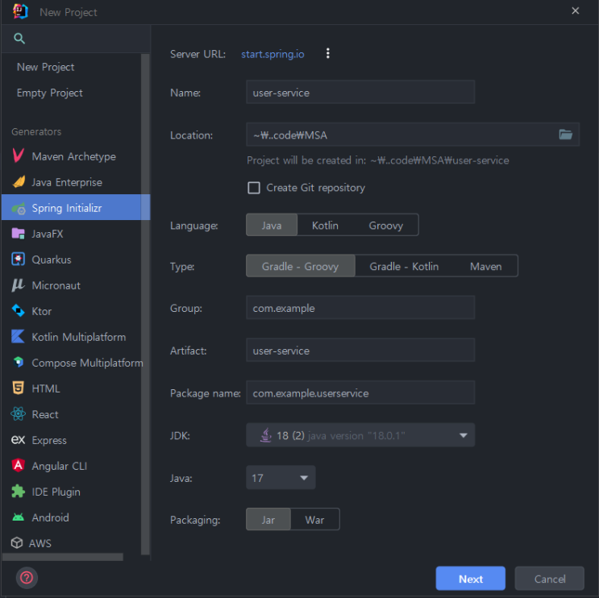Choose the Micronaut mu icon
599x598 pixels.
point(18,284)
